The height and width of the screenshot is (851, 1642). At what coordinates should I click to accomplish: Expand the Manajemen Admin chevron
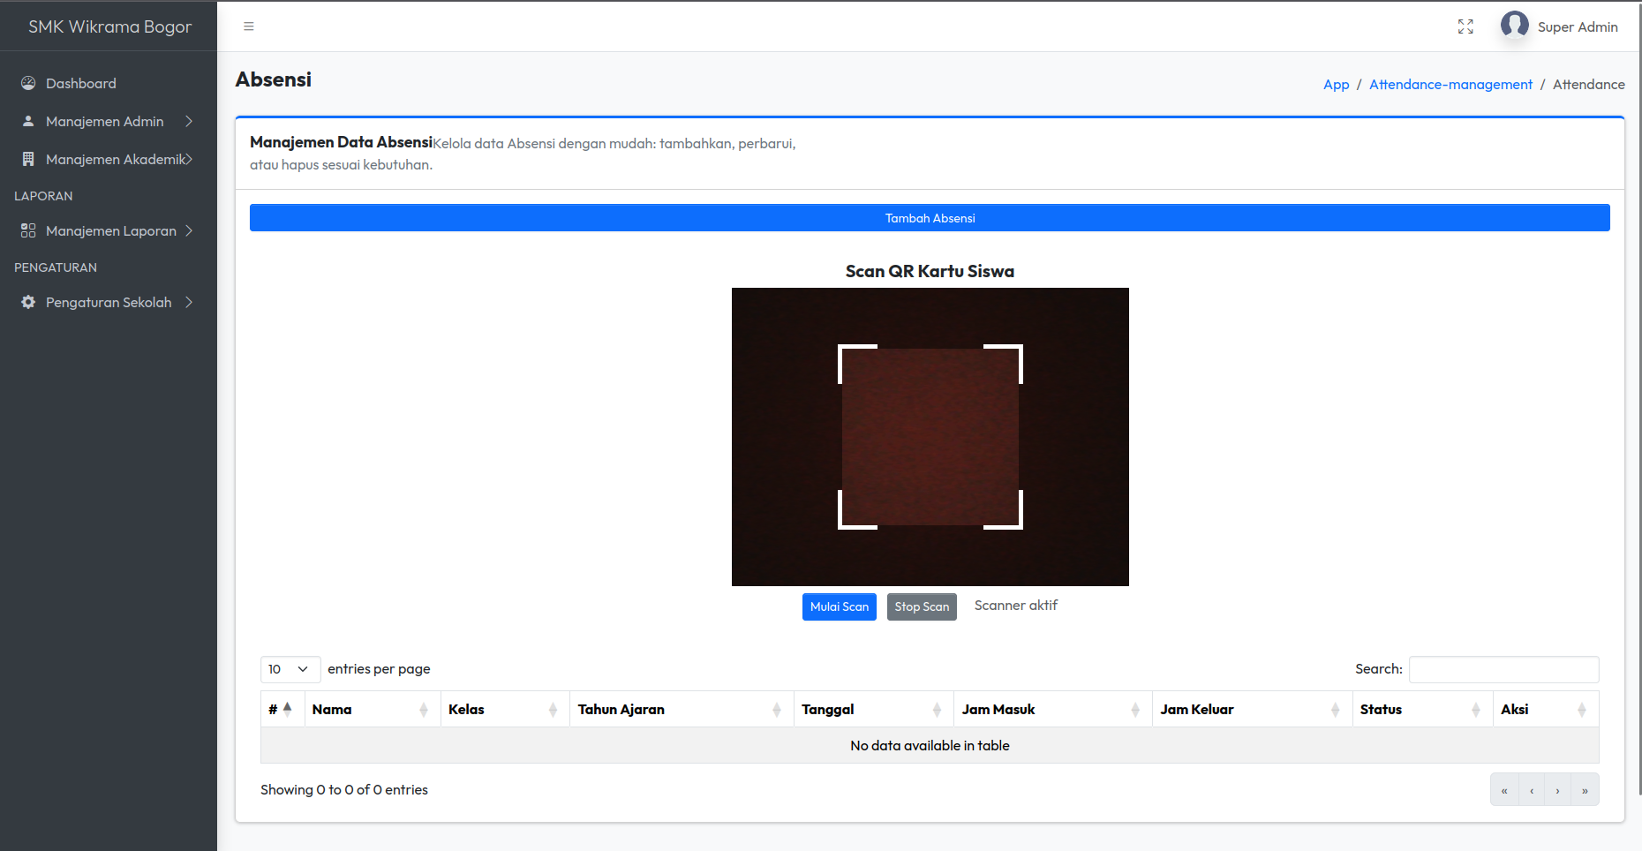pyautogui.click(x=189, y=121)
